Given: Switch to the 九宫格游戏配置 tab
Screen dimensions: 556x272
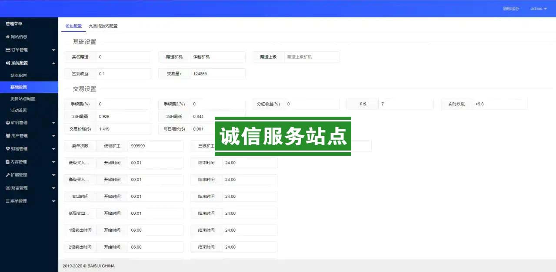Looking at the screenshot, I should point(103,26).
